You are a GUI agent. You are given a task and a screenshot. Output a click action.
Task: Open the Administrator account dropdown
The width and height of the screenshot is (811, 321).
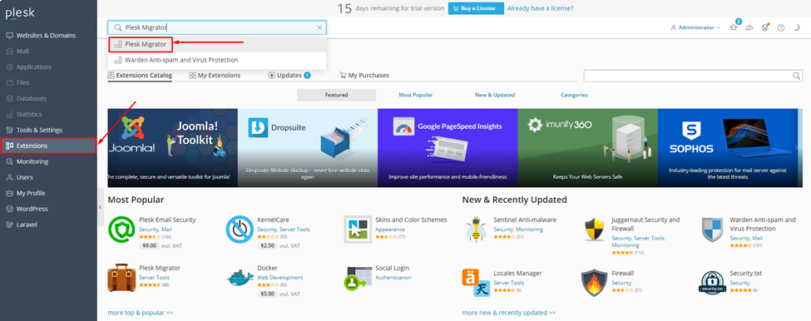pos(695,27)
